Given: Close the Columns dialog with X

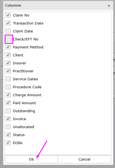Looking at the screenshot, I should pyautogui.click(x=109, y=6).
